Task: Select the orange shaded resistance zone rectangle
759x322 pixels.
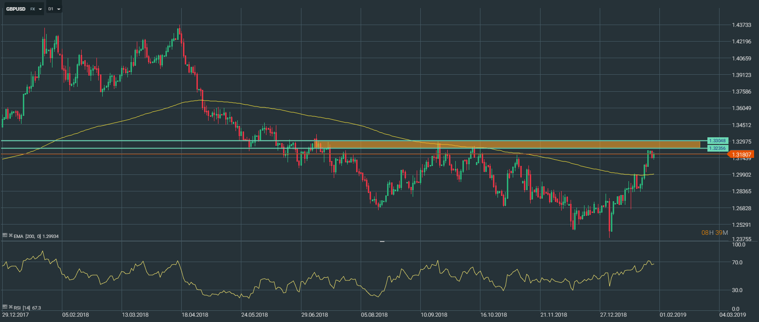Action: (x=507, y=144)
